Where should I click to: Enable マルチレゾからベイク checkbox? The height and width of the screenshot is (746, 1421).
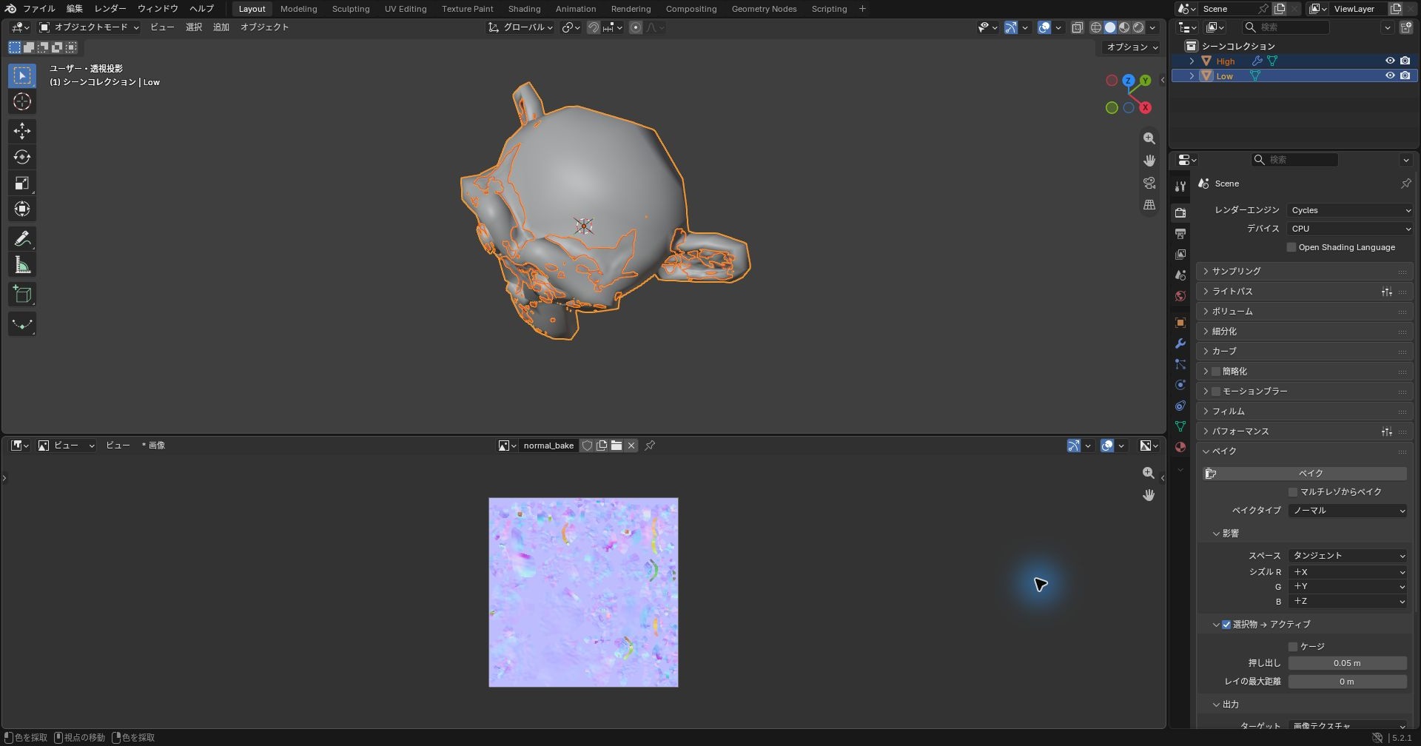1293,492
